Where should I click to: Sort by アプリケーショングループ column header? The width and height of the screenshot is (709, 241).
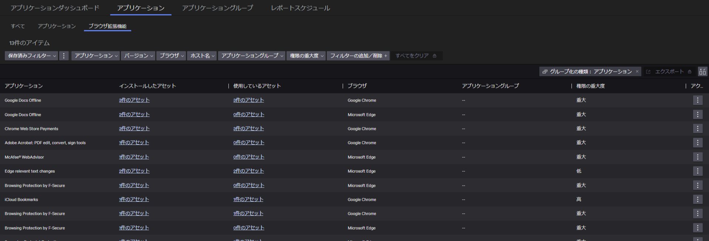(x=490, y=86)
